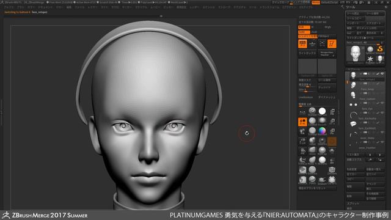Choose the Inflat brush
This screenshot has height=220, width=391.
312,141
